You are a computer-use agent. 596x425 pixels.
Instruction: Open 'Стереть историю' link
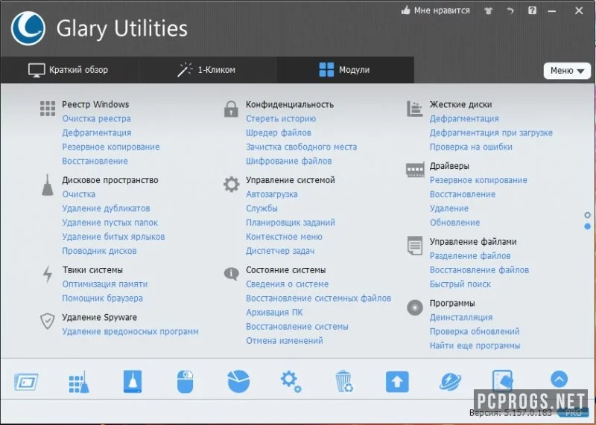click(281, 119)
